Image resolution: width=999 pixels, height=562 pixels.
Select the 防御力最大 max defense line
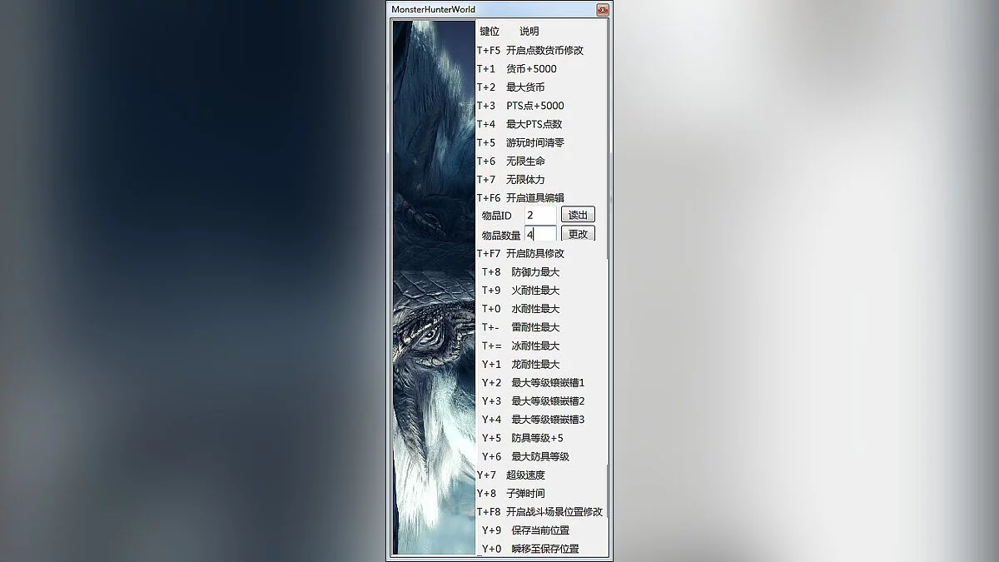(529, 271)
